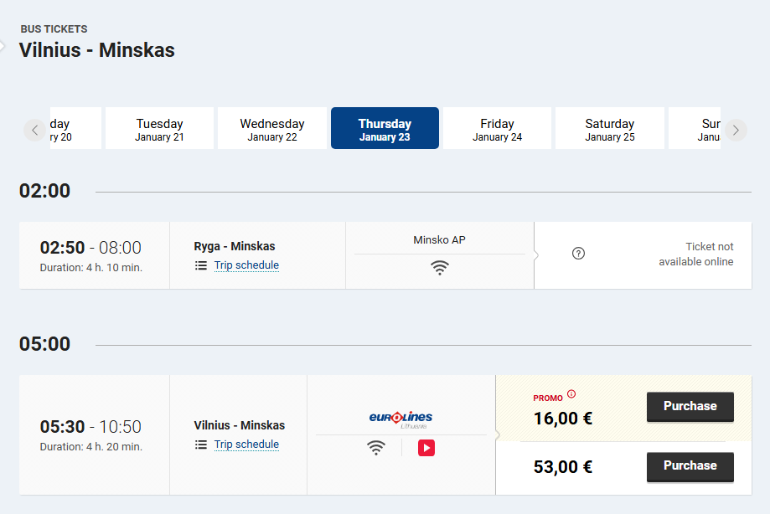Click the next dates arrow

click(736, 131)
